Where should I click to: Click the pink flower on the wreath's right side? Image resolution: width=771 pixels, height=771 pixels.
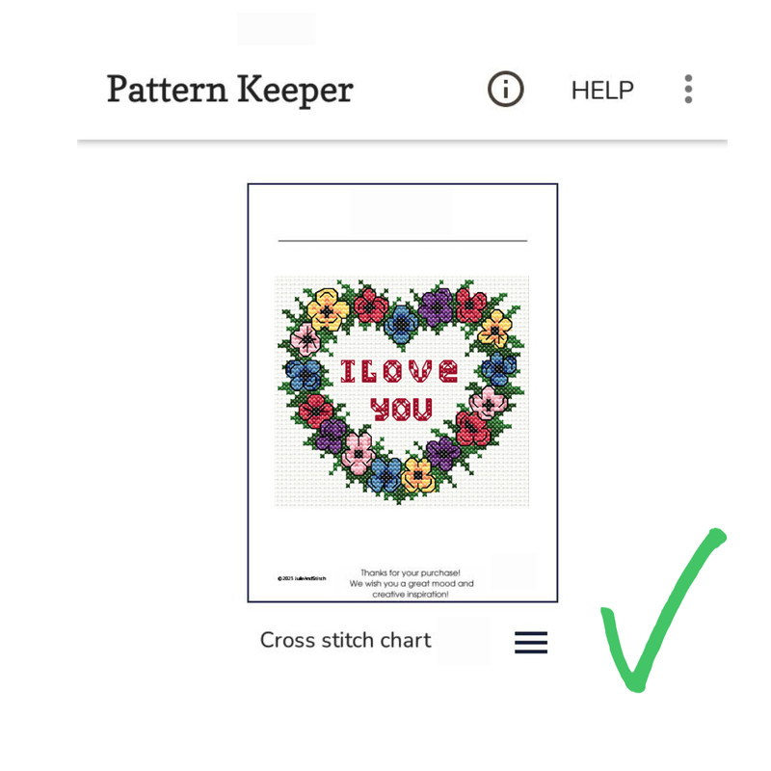(488, 403)
